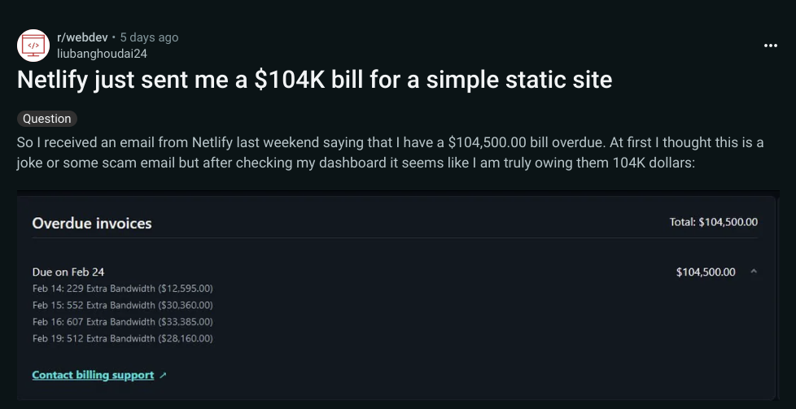Select the Feb 19 Extra Bandwidth line
This screenshot has width=796, height=409.
click(x=122, y=337)
